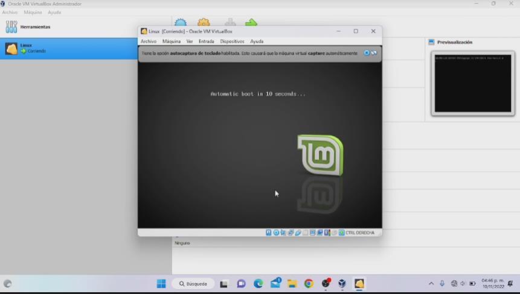Open notification bell in system tray

click(510, 283)
